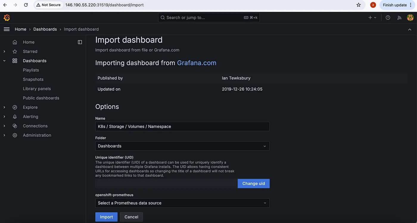Click the Grafana logo icon
The image size is (417, 223).
point(7,18)
